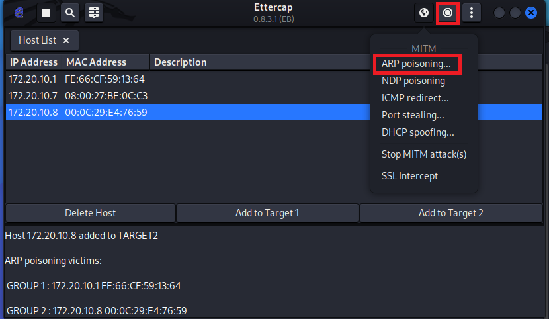Select ARP poisoning from MITM menu
549x319 pixels.
(x=416, y=64)
